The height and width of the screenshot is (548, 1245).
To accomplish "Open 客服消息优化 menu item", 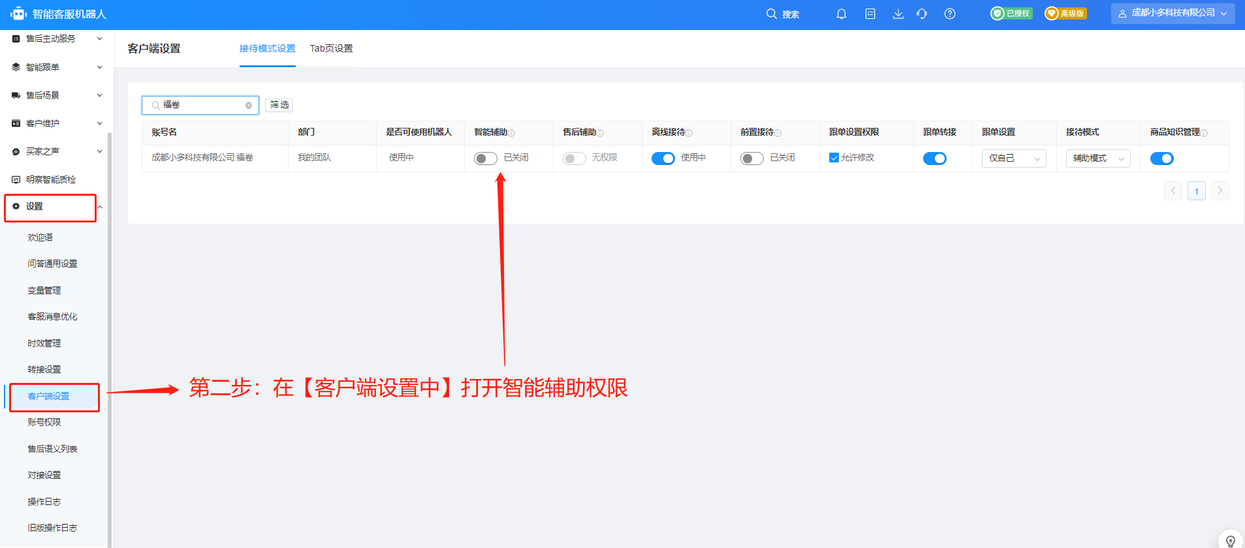I will (x=52, y=317).
